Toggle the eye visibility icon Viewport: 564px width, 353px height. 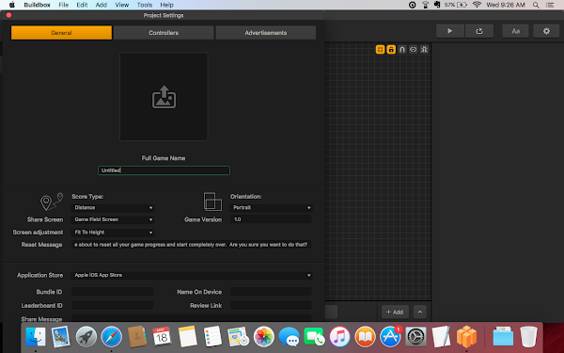(414, 49)
